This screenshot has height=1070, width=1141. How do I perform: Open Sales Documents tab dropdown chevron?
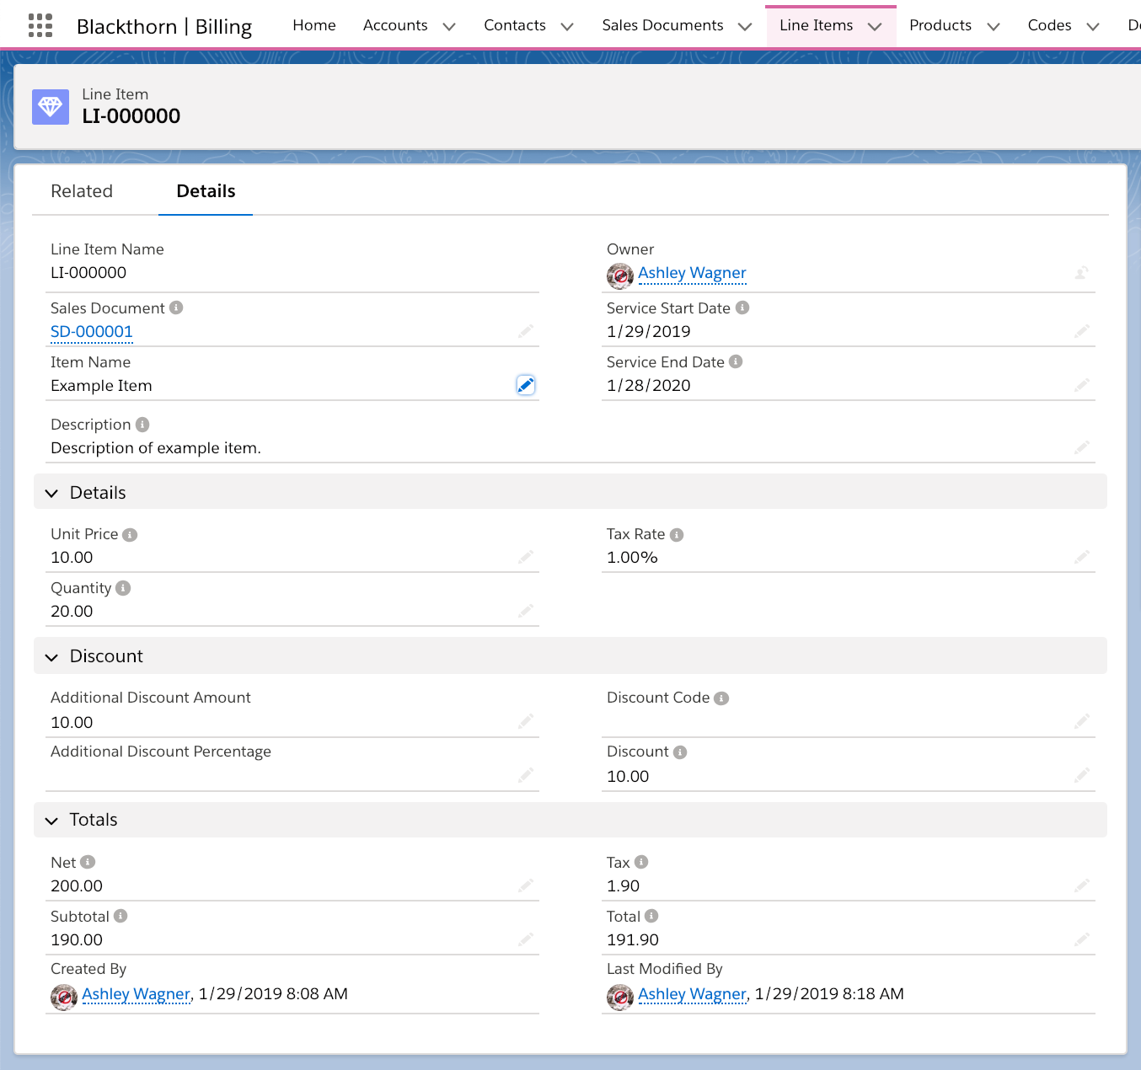[x=745, y=26]
